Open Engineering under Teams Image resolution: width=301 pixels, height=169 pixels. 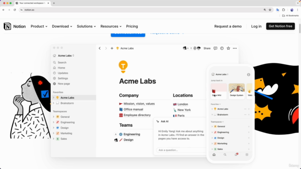coord(130,134)
